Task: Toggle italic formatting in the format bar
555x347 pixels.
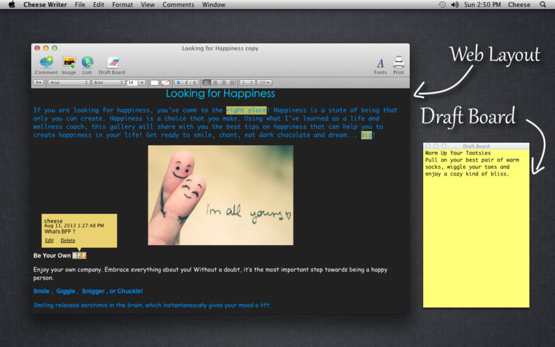Action: click(x=186, y=83)
